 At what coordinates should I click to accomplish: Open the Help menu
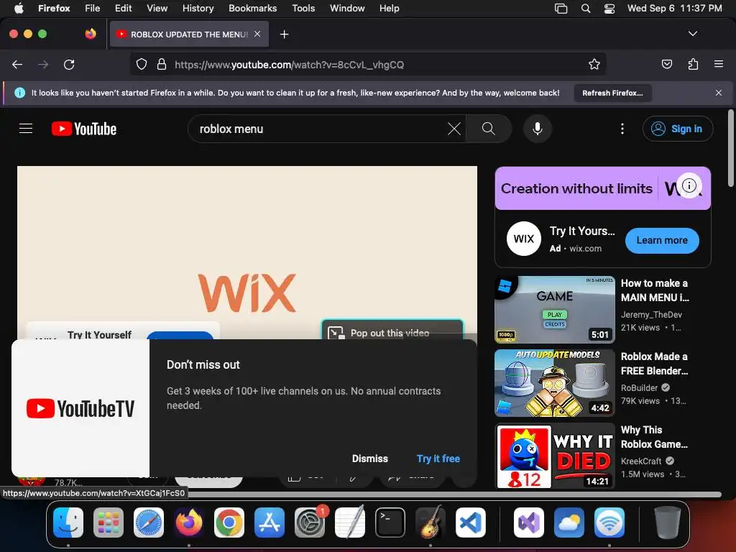point(389,8)
